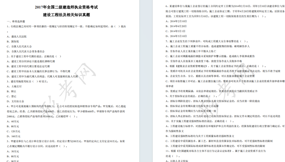Select option 'B、劳务作业人员王某在施工中不慎从上坠亡'
This screenshot has height=162, width=285.
coord(191,51)
